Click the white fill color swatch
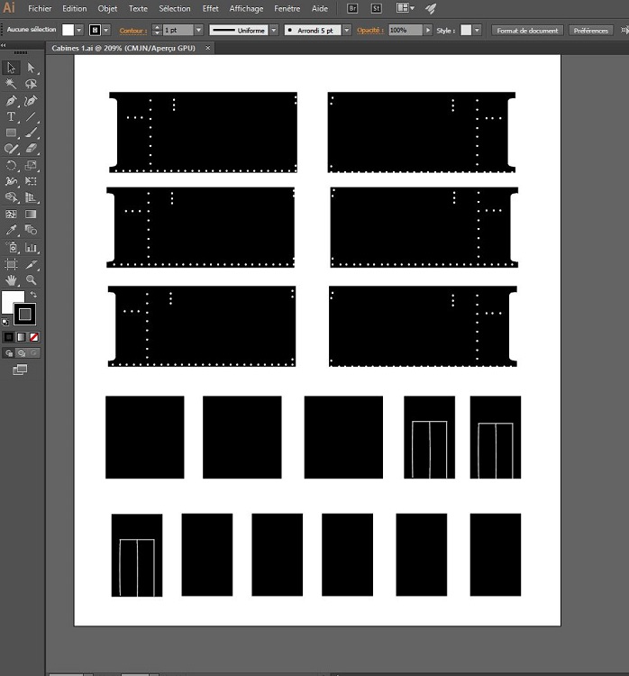 [12, 302]
